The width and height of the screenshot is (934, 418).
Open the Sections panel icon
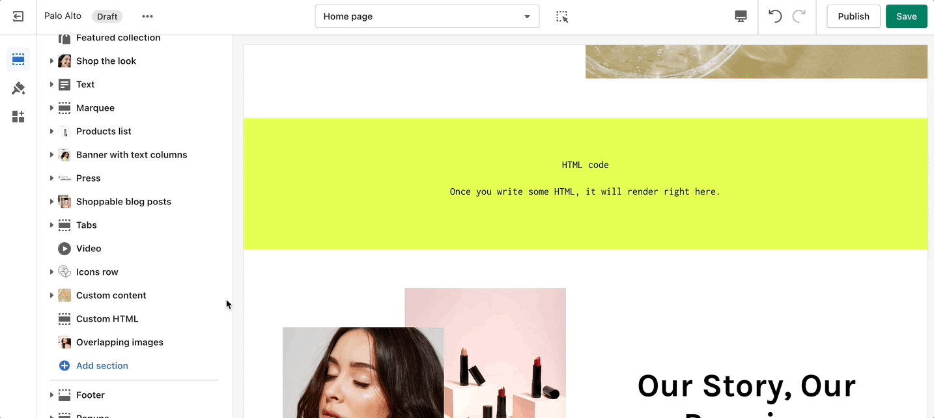[x=18, y=59]
